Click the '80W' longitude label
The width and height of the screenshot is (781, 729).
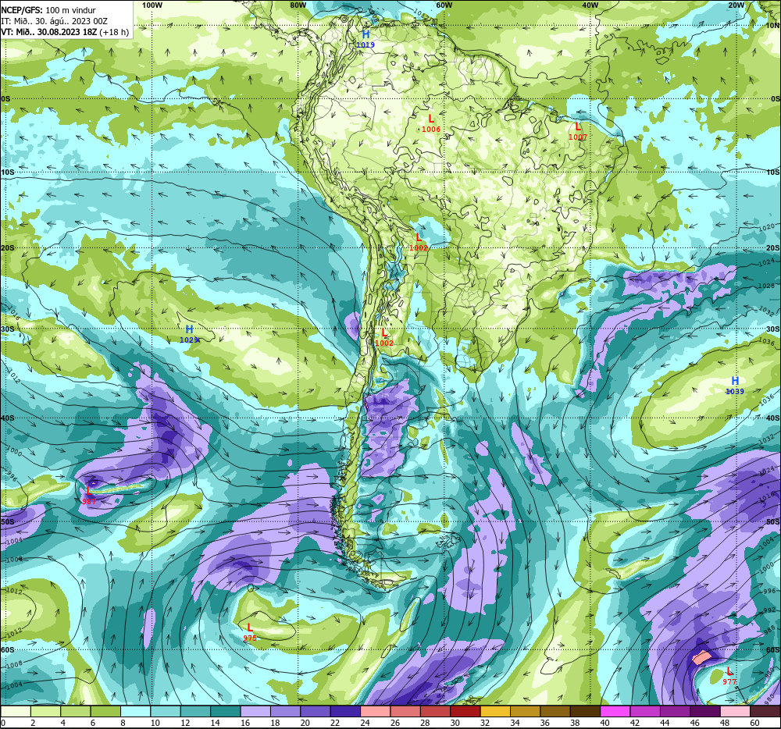[298, 5]
